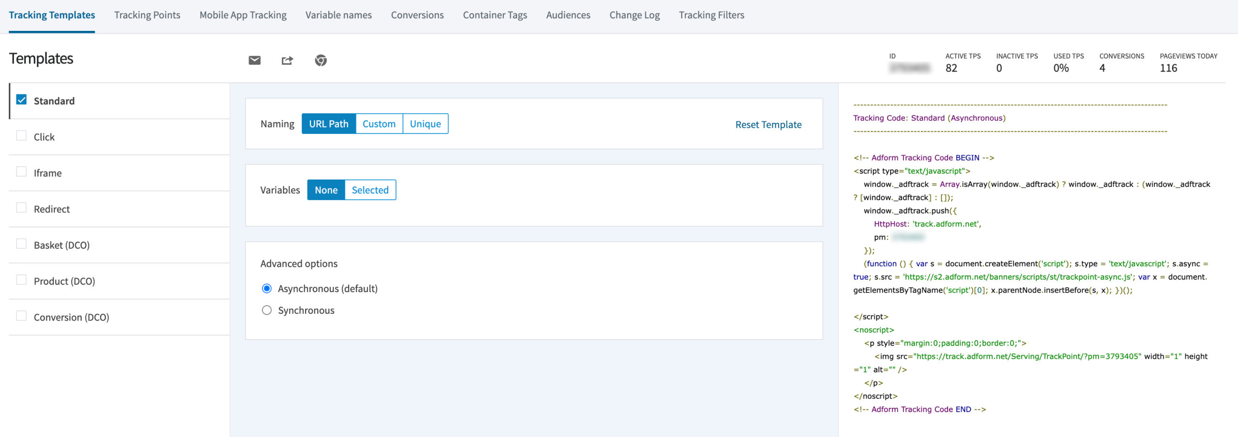Viewport: 1238px width, 437px height.
Task: Enable the Redirect template checkbox
Action: [20, 208]
